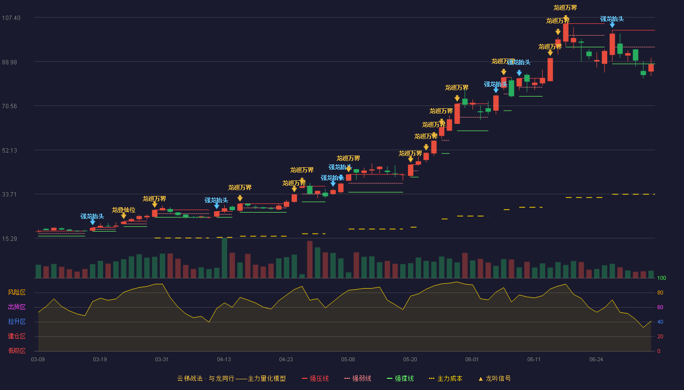Click the 低吸区 zone label

pyautogui.click(x=17, y=351)
